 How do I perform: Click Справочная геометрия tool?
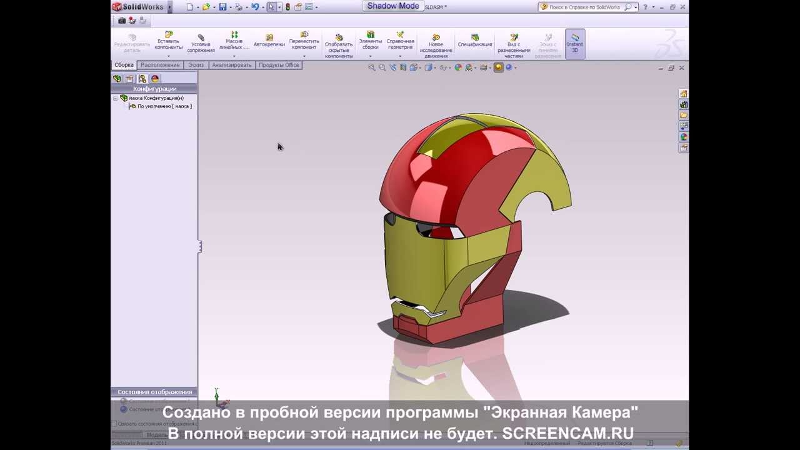(x=401, y=41)
